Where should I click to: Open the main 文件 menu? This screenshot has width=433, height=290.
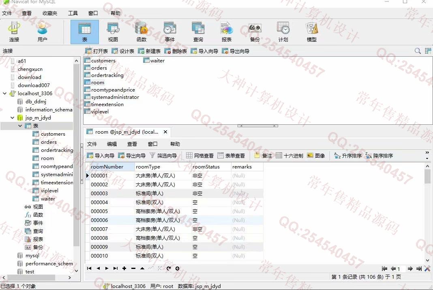[x=7, y=13]
